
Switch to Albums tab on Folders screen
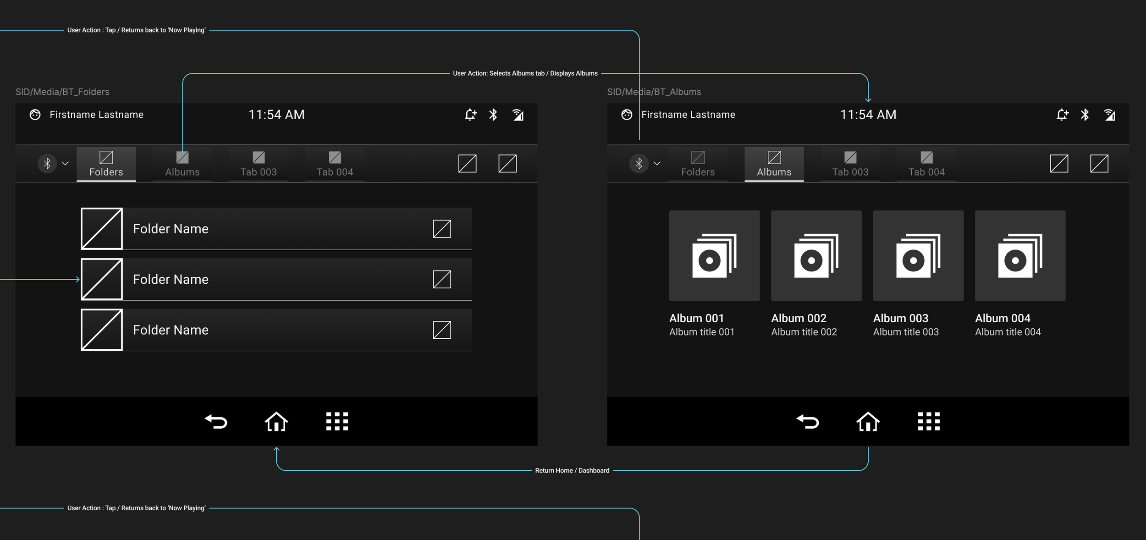click(x=182, y=164)
